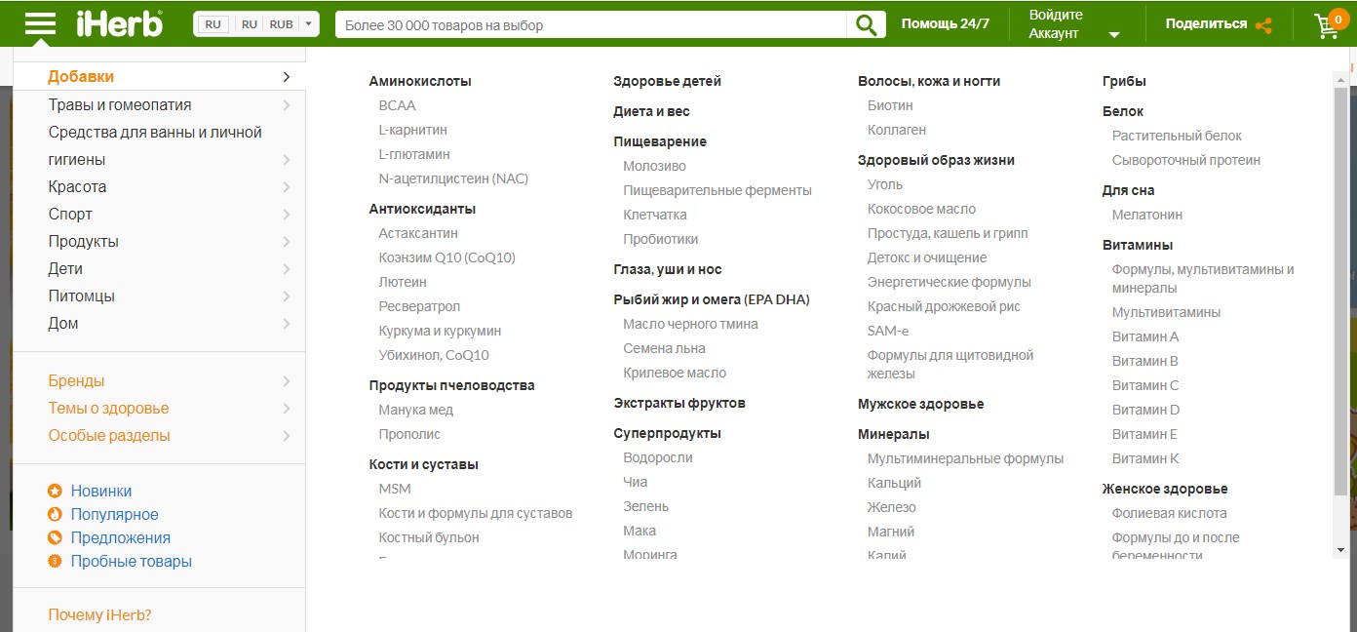Click the Предложения tag icon

(56, 538)
